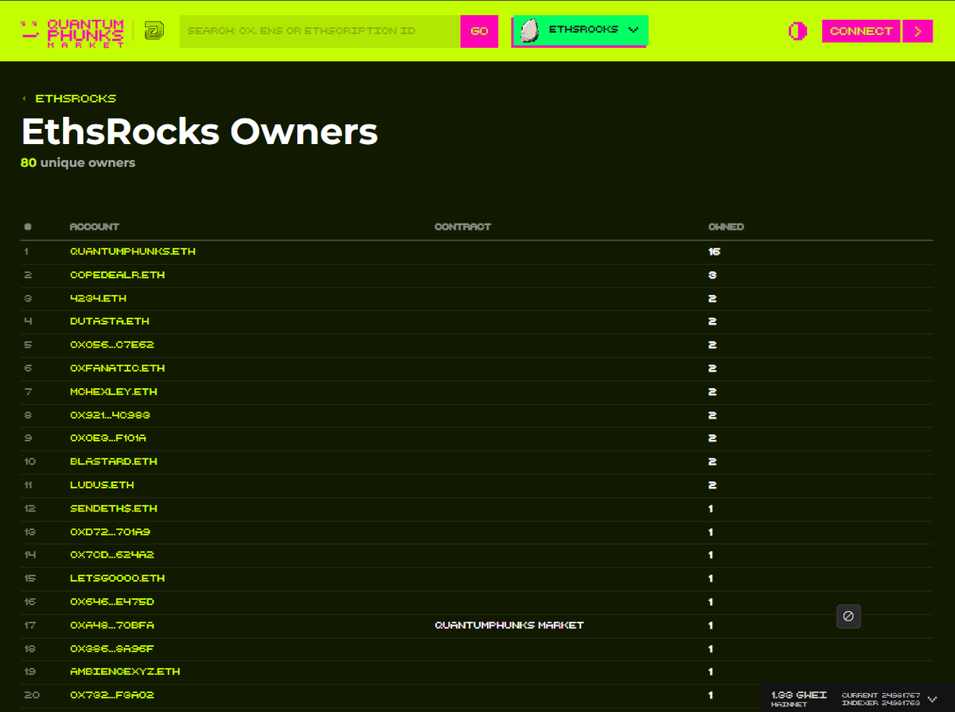Click the indexer block number text
The width and height of the screenshot is (955, 712).
coord(881,703)
